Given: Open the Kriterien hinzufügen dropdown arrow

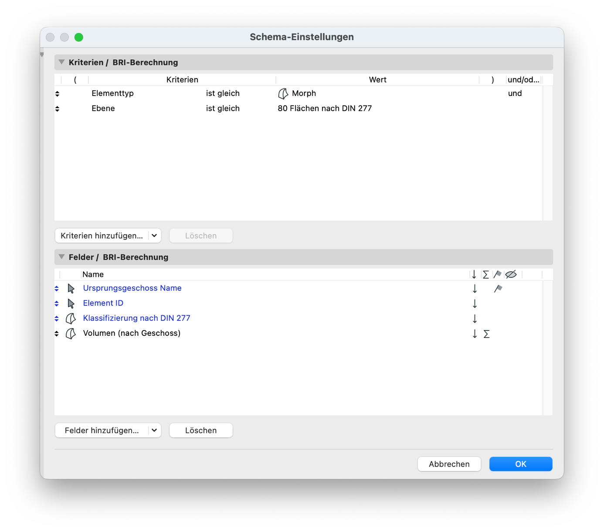Looking at the screenshot, I should 154,236.
